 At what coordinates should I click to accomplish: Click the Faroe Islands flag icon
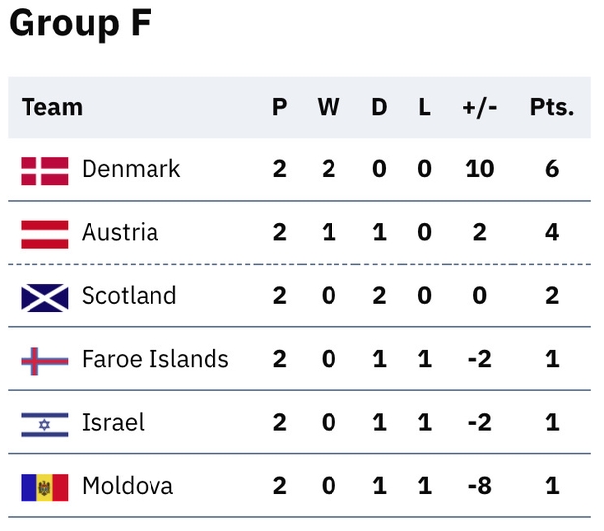44,361
